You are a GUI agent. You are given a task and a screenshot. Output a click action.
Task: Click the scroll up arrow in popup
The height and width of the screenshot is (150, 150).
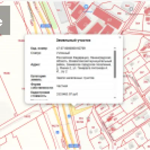click(115, 48)
